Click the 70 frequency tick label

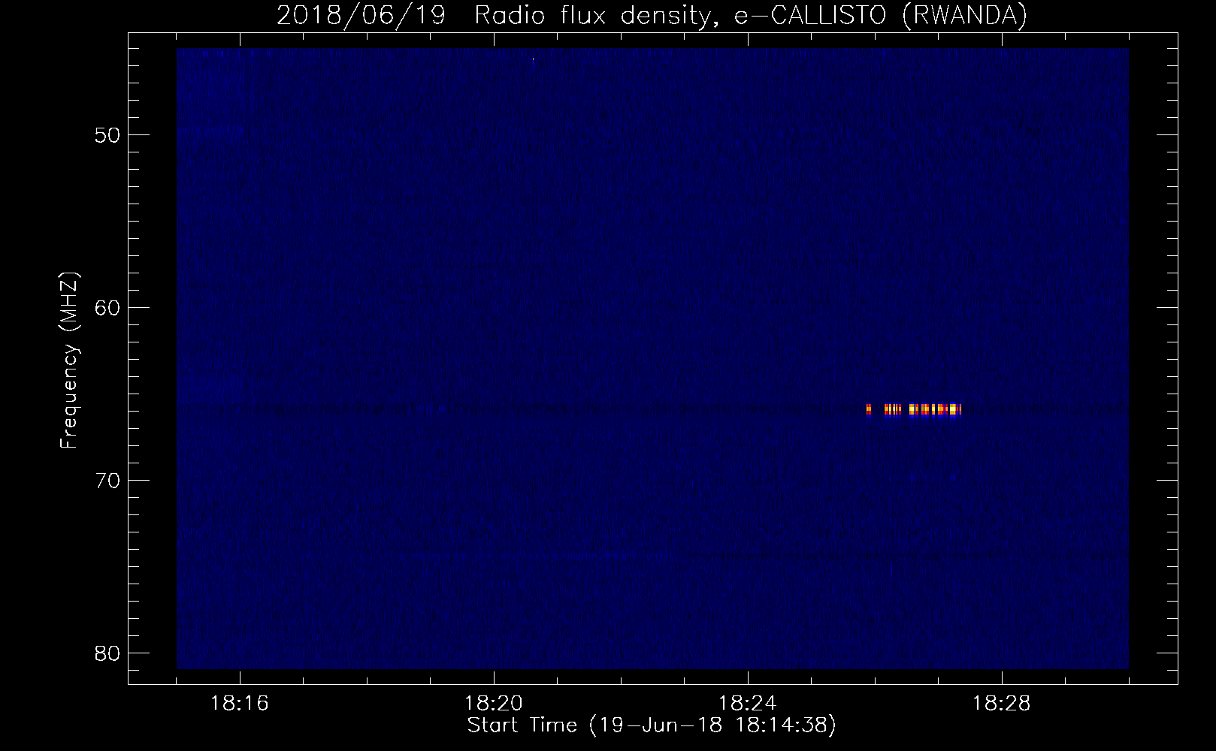tap(107, 481)
